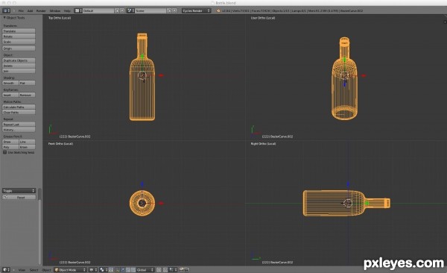Viewport: 447px width, 273px height.
Task: Open the 3D View editor type selector icon
Action: [x=6, y=269]
